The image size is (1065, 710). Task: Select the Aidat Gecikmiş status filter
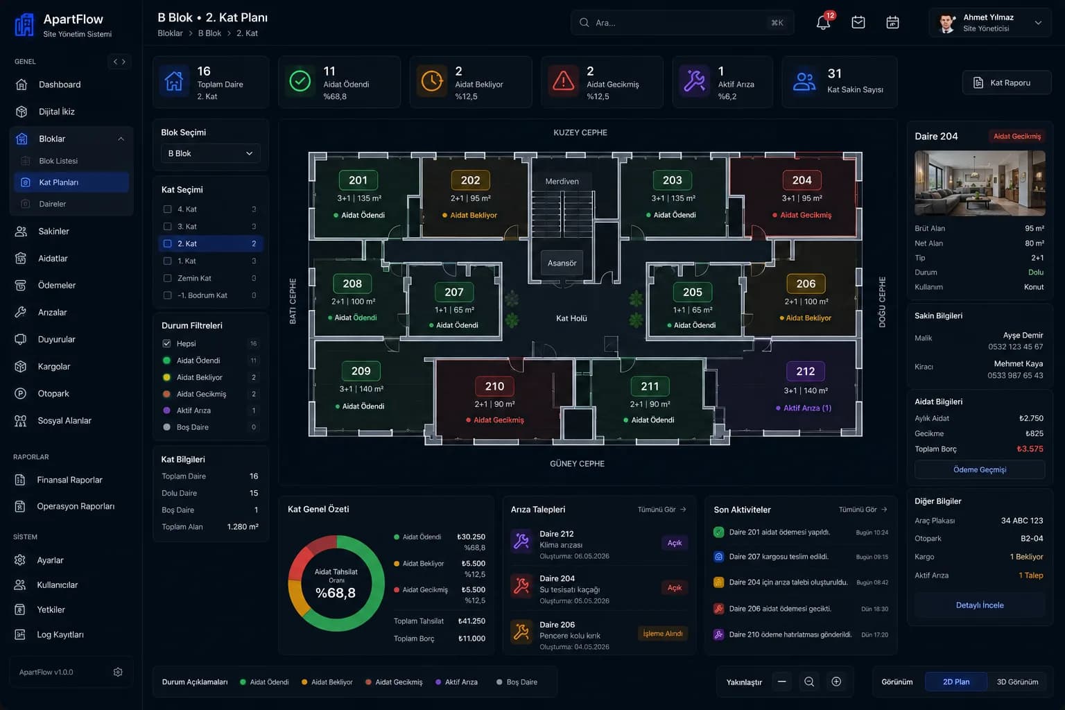(210, 394)
